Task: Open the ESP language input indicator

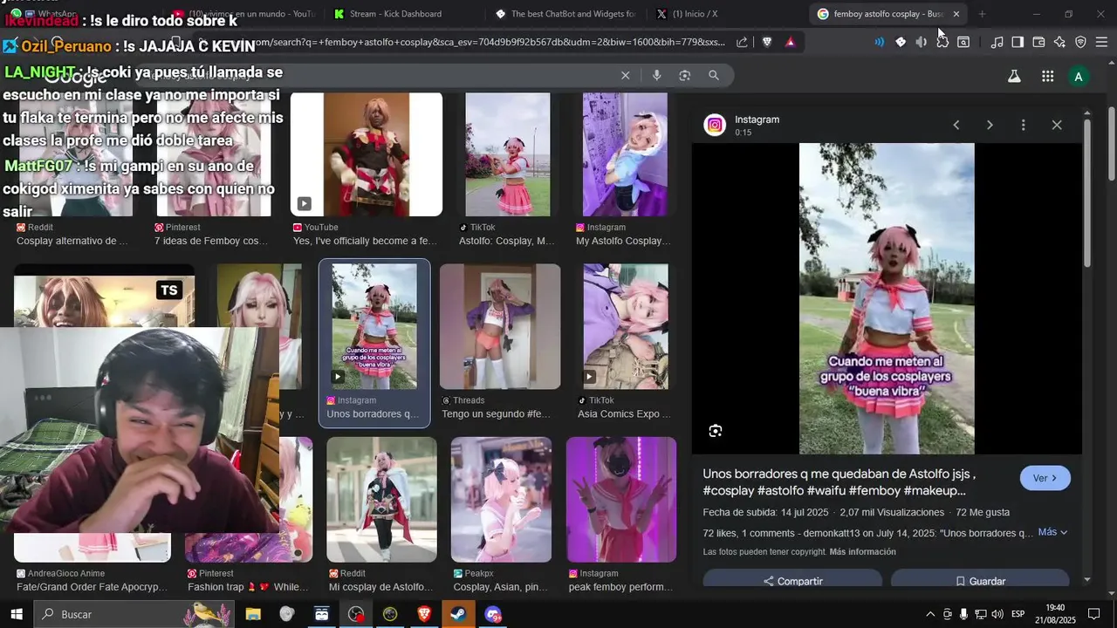Action: coord(1018,614)
